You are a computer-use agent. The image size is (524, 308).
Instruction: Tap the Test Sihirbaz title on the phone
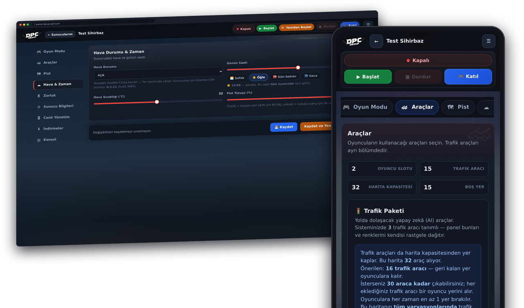click(405, 41)
